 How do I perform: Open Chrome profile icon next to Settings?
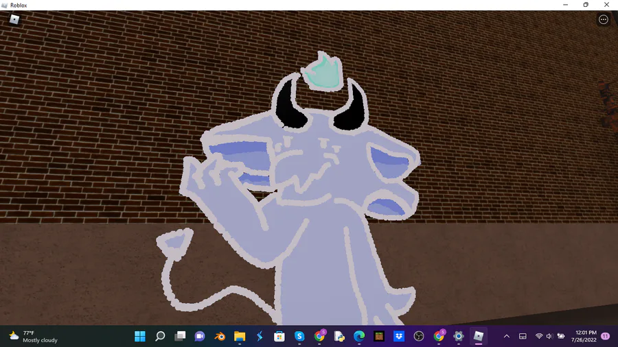coord(439,335)
